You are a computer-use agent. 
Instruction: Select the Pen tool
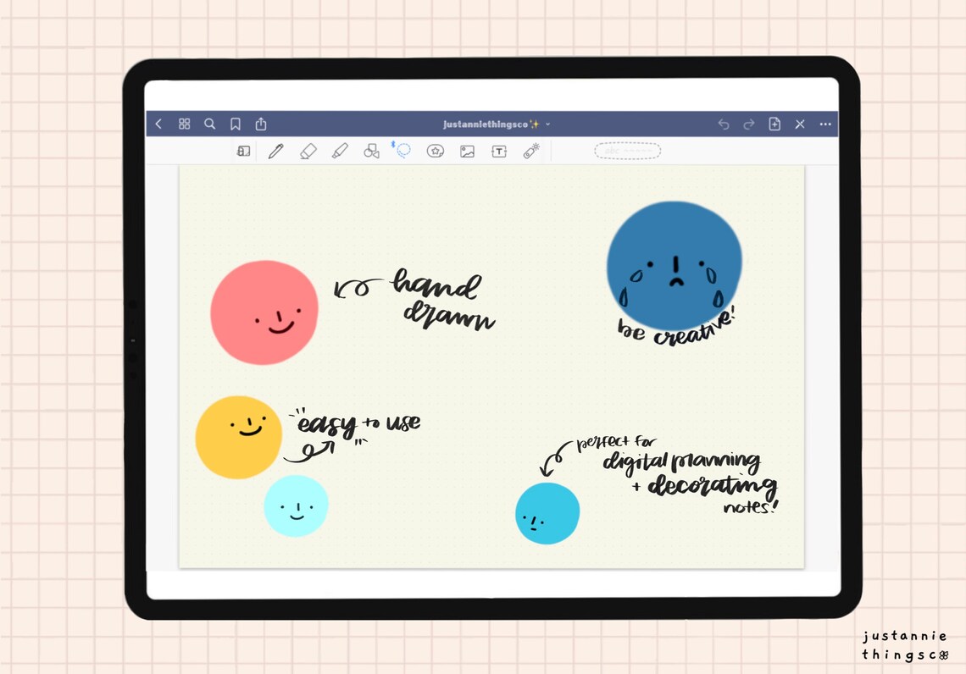275,150
